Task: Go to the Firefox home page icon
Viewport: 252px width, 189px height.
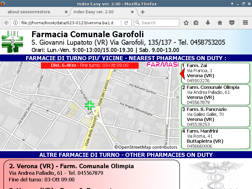Action: click(x=220, y=23)
